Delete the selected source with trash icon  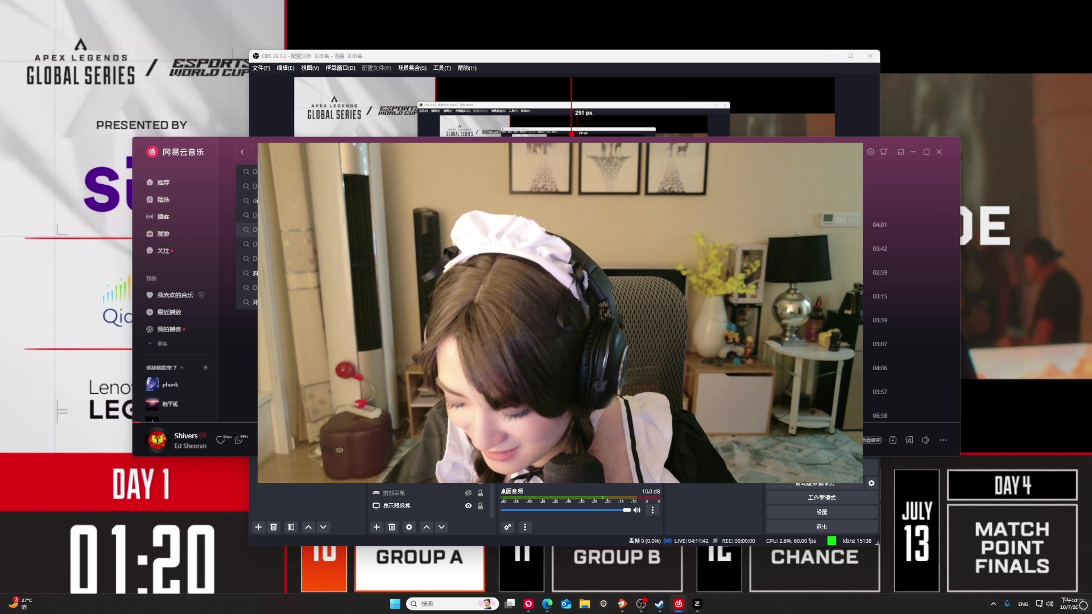[392, 527]
